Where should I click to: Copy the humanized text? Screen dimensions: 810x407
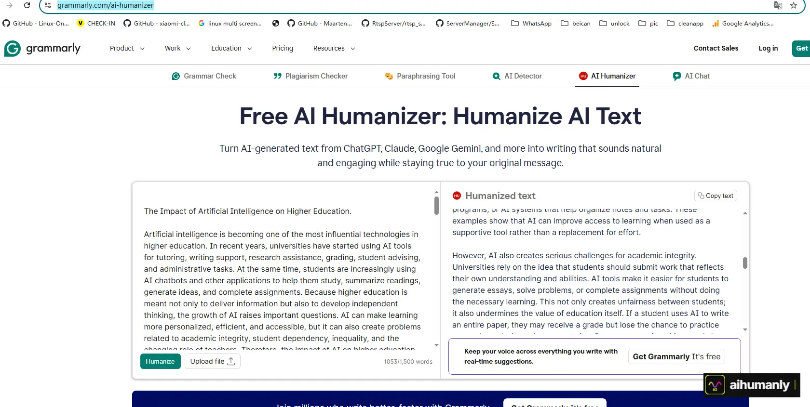click(715, 196)
